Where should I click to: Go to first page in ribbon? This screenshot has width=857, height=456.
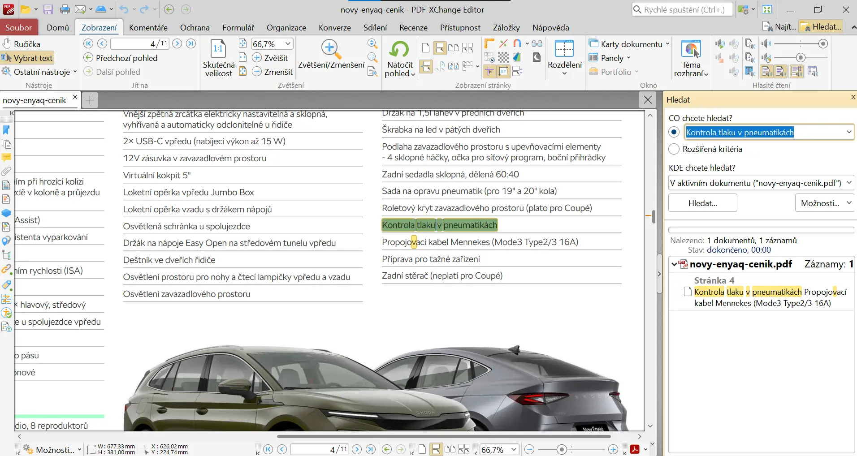tap(88, 43)
